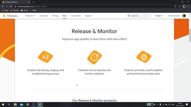Open the YouTube bookmark
The image size is (191, 107).
[14, 10]
